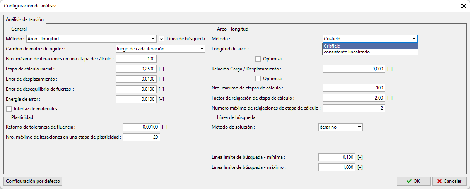Image resolution: width=470 pixels, height=189 pixels.
Task: Click the OK button
Action: pyautogui.click(x=413, y=181)
